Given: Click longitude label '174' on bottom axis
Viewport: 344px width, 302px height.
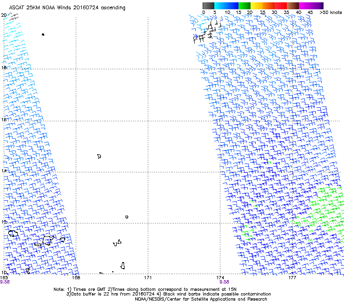Looking at the screenshot, I should 220,278.
